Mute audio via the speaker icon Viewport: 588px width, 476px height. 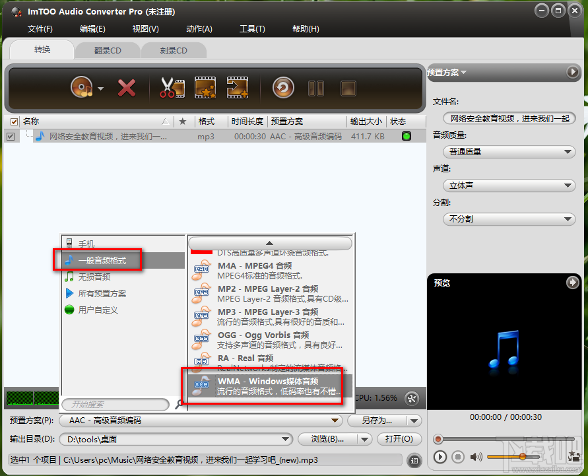[x=476, y=456]
